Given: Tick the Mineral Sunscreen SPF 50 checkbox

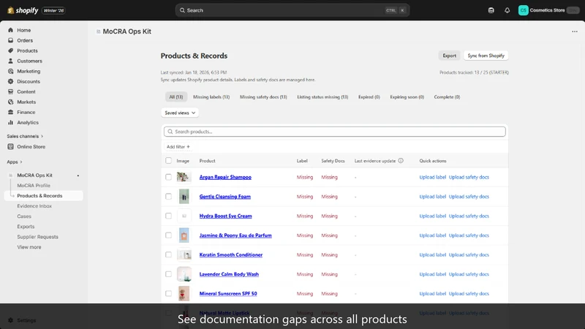Looking at the screenshot, I should pos(168,294).
